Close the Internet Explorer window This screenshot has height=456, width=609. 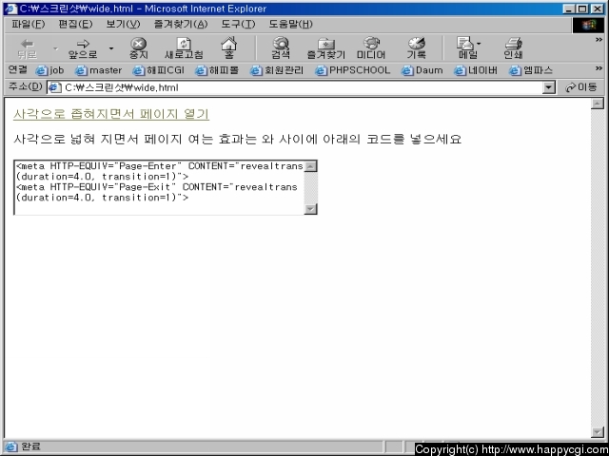(598, 9)
